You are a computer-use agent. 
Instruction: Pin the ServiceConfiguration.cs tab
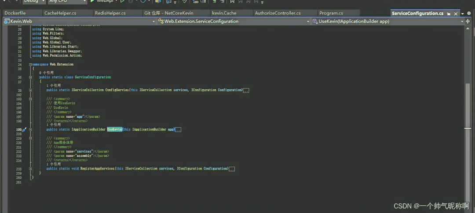click(449, 14)
